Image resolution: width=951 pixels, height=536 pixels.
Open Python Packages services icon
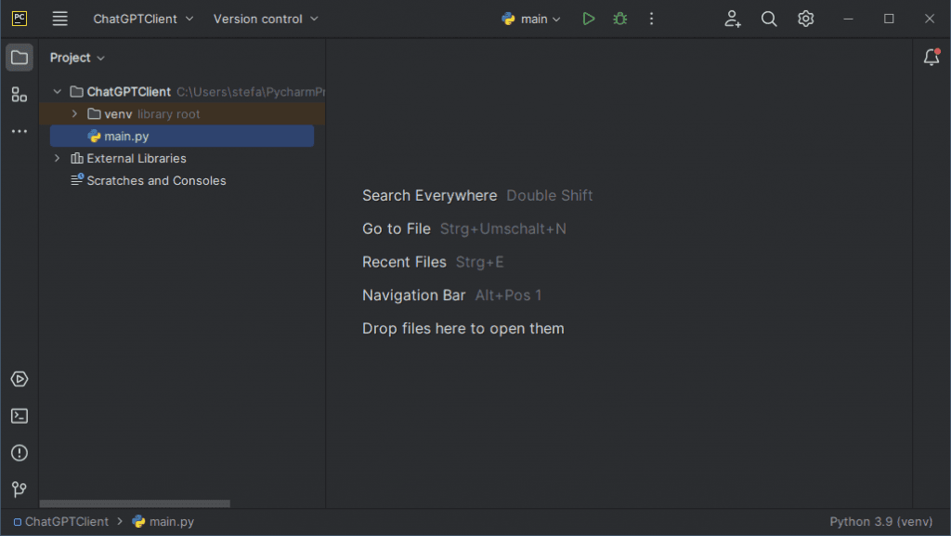(x=20, y=379)
